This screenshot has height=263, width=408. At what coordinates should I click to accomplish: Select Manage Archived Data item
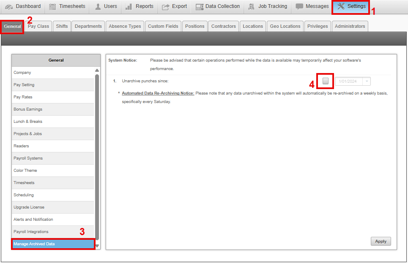click(53, 244)
